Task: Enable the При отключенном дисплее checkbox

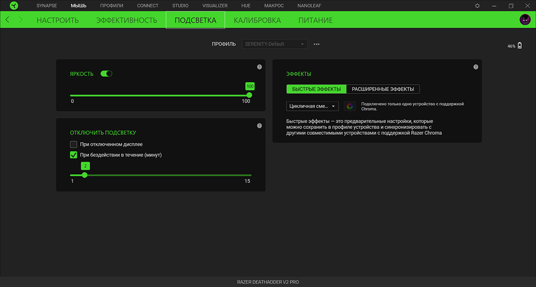Action: (74, 144)
